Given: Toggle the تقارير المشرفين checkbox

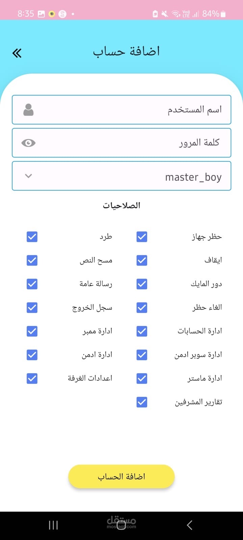Looking at the screenshot, I should [x=142, y=402].
